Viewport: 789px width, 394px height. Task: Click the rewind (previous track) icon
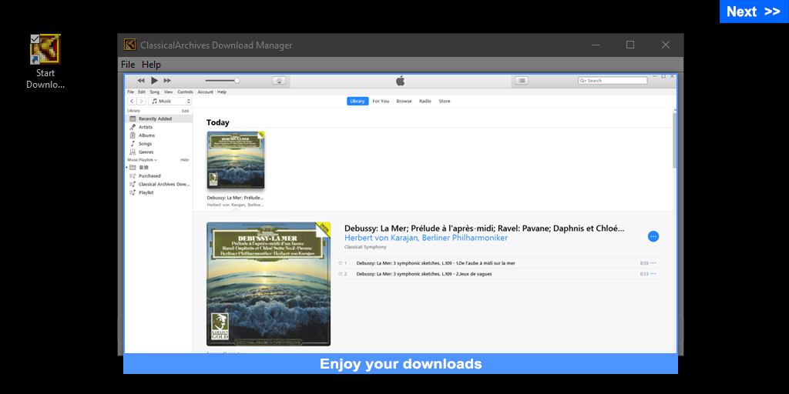tap(141, 80)
